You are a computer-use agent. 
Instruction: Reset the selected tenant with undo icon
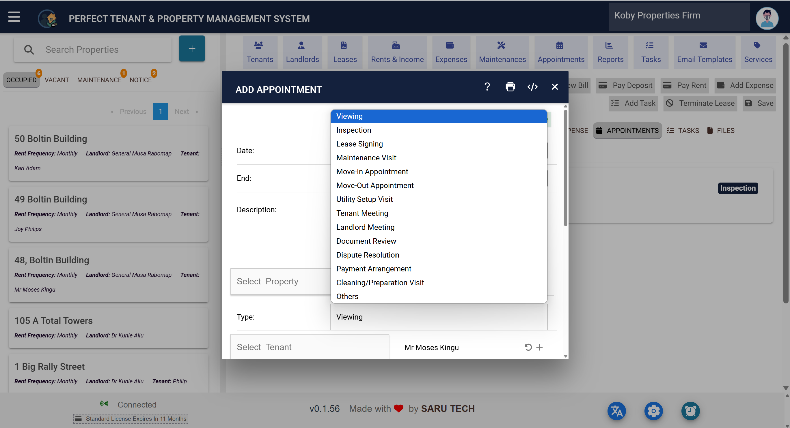[x=528, y=347]
